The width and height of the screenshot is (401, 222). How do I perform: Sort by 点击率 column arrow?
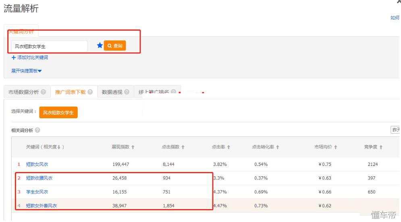(x=229, y=147)
